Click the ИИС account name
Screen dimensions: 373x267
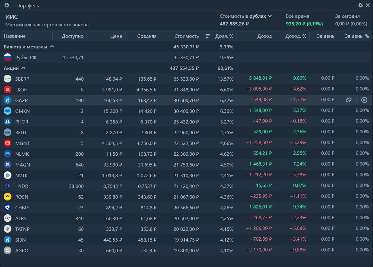[x=12, y=17]
